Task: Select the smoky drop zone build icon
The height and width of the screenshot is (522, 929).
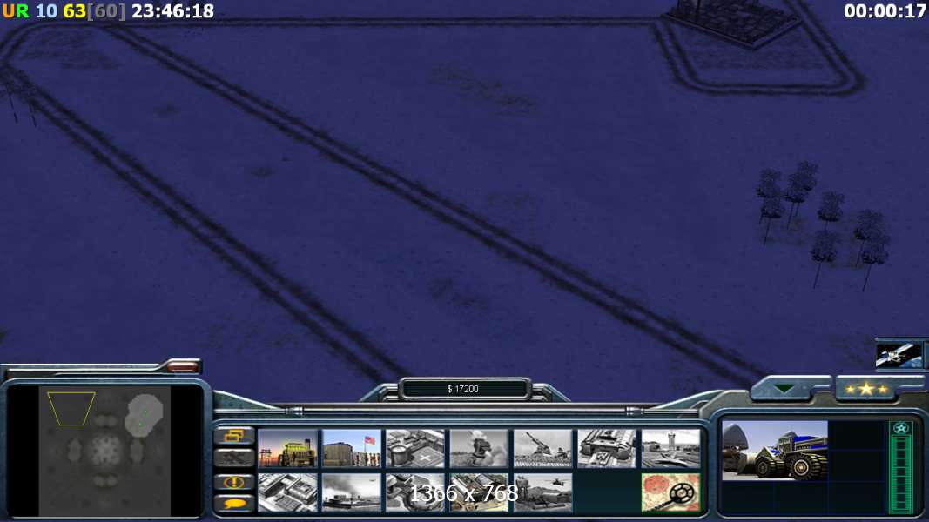Action: (352, 492)
